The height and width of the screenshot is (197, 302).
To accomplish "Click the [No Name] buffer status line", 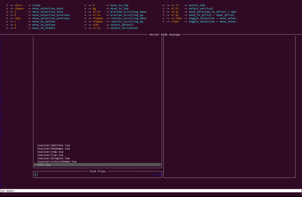I will (7, 191).
